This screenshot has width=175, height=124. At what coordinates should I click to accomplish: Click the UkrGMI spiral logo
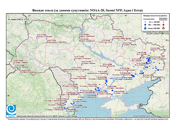pyautogui.click(x=11, y=110)
